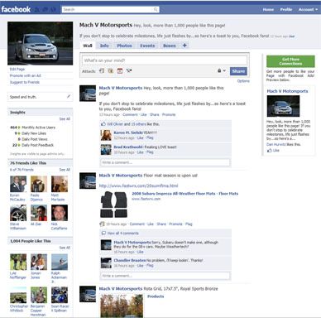Click the green Get More Connections button
Image resolution: width=321 pixels, height=318 pixels.
[x=290, y=61]
